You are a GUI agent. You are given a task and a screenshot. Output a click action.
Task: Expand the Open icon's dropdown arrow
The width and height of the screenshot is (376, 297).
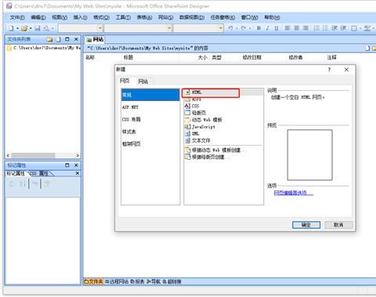pyautogui.click(x=31, y=28)
